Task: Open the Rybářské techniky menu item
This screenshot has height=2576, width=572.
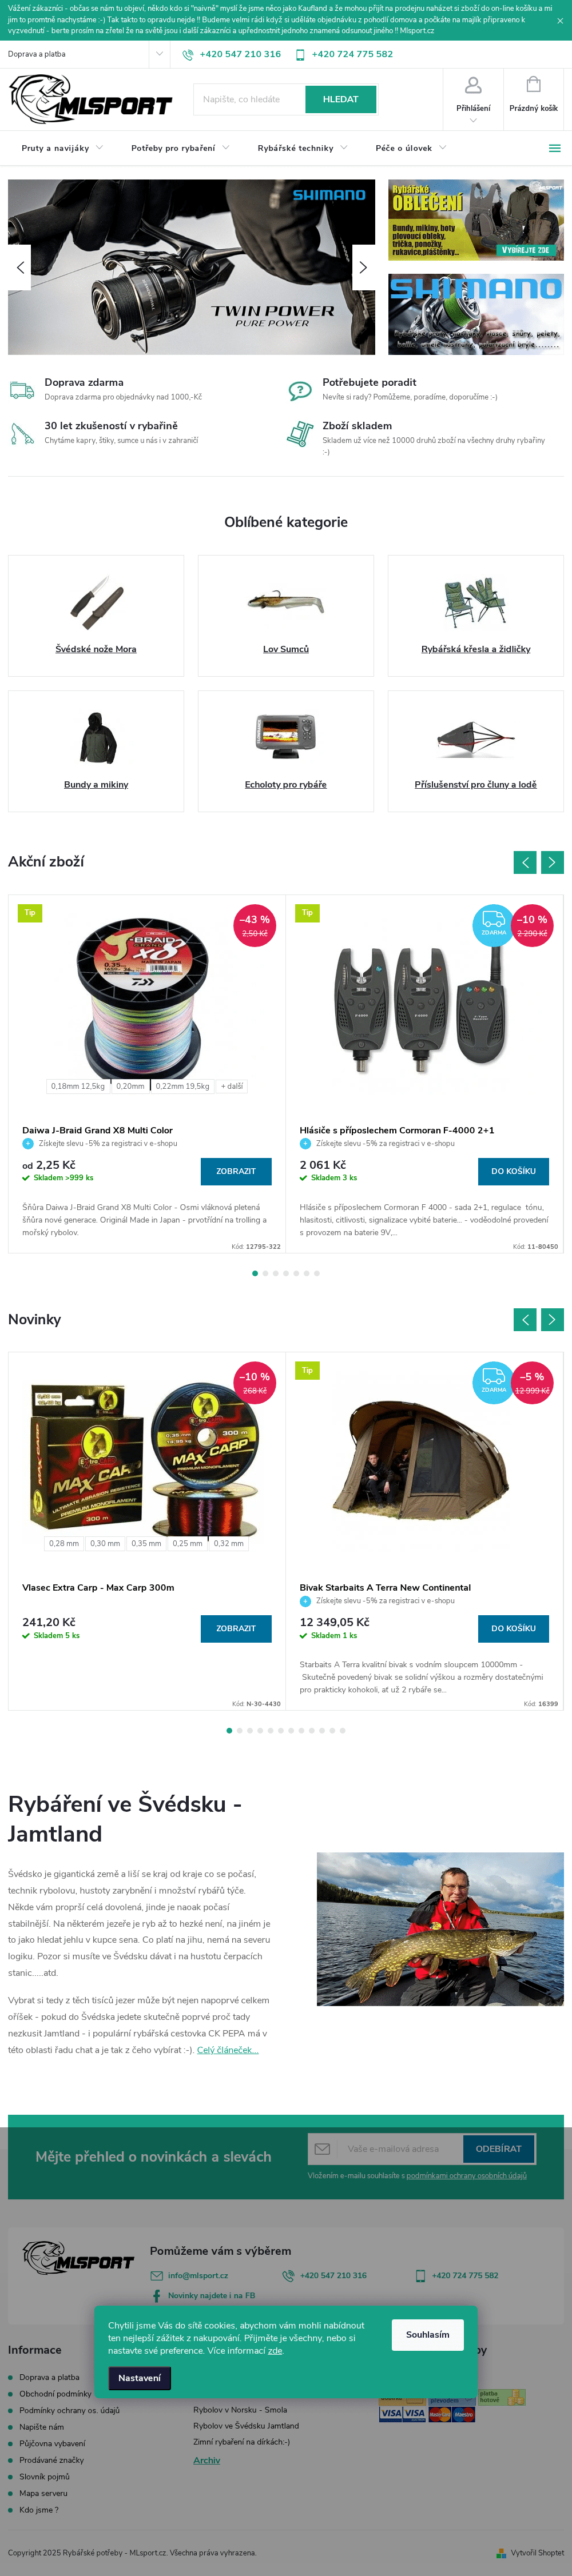Action: [295, 148]
